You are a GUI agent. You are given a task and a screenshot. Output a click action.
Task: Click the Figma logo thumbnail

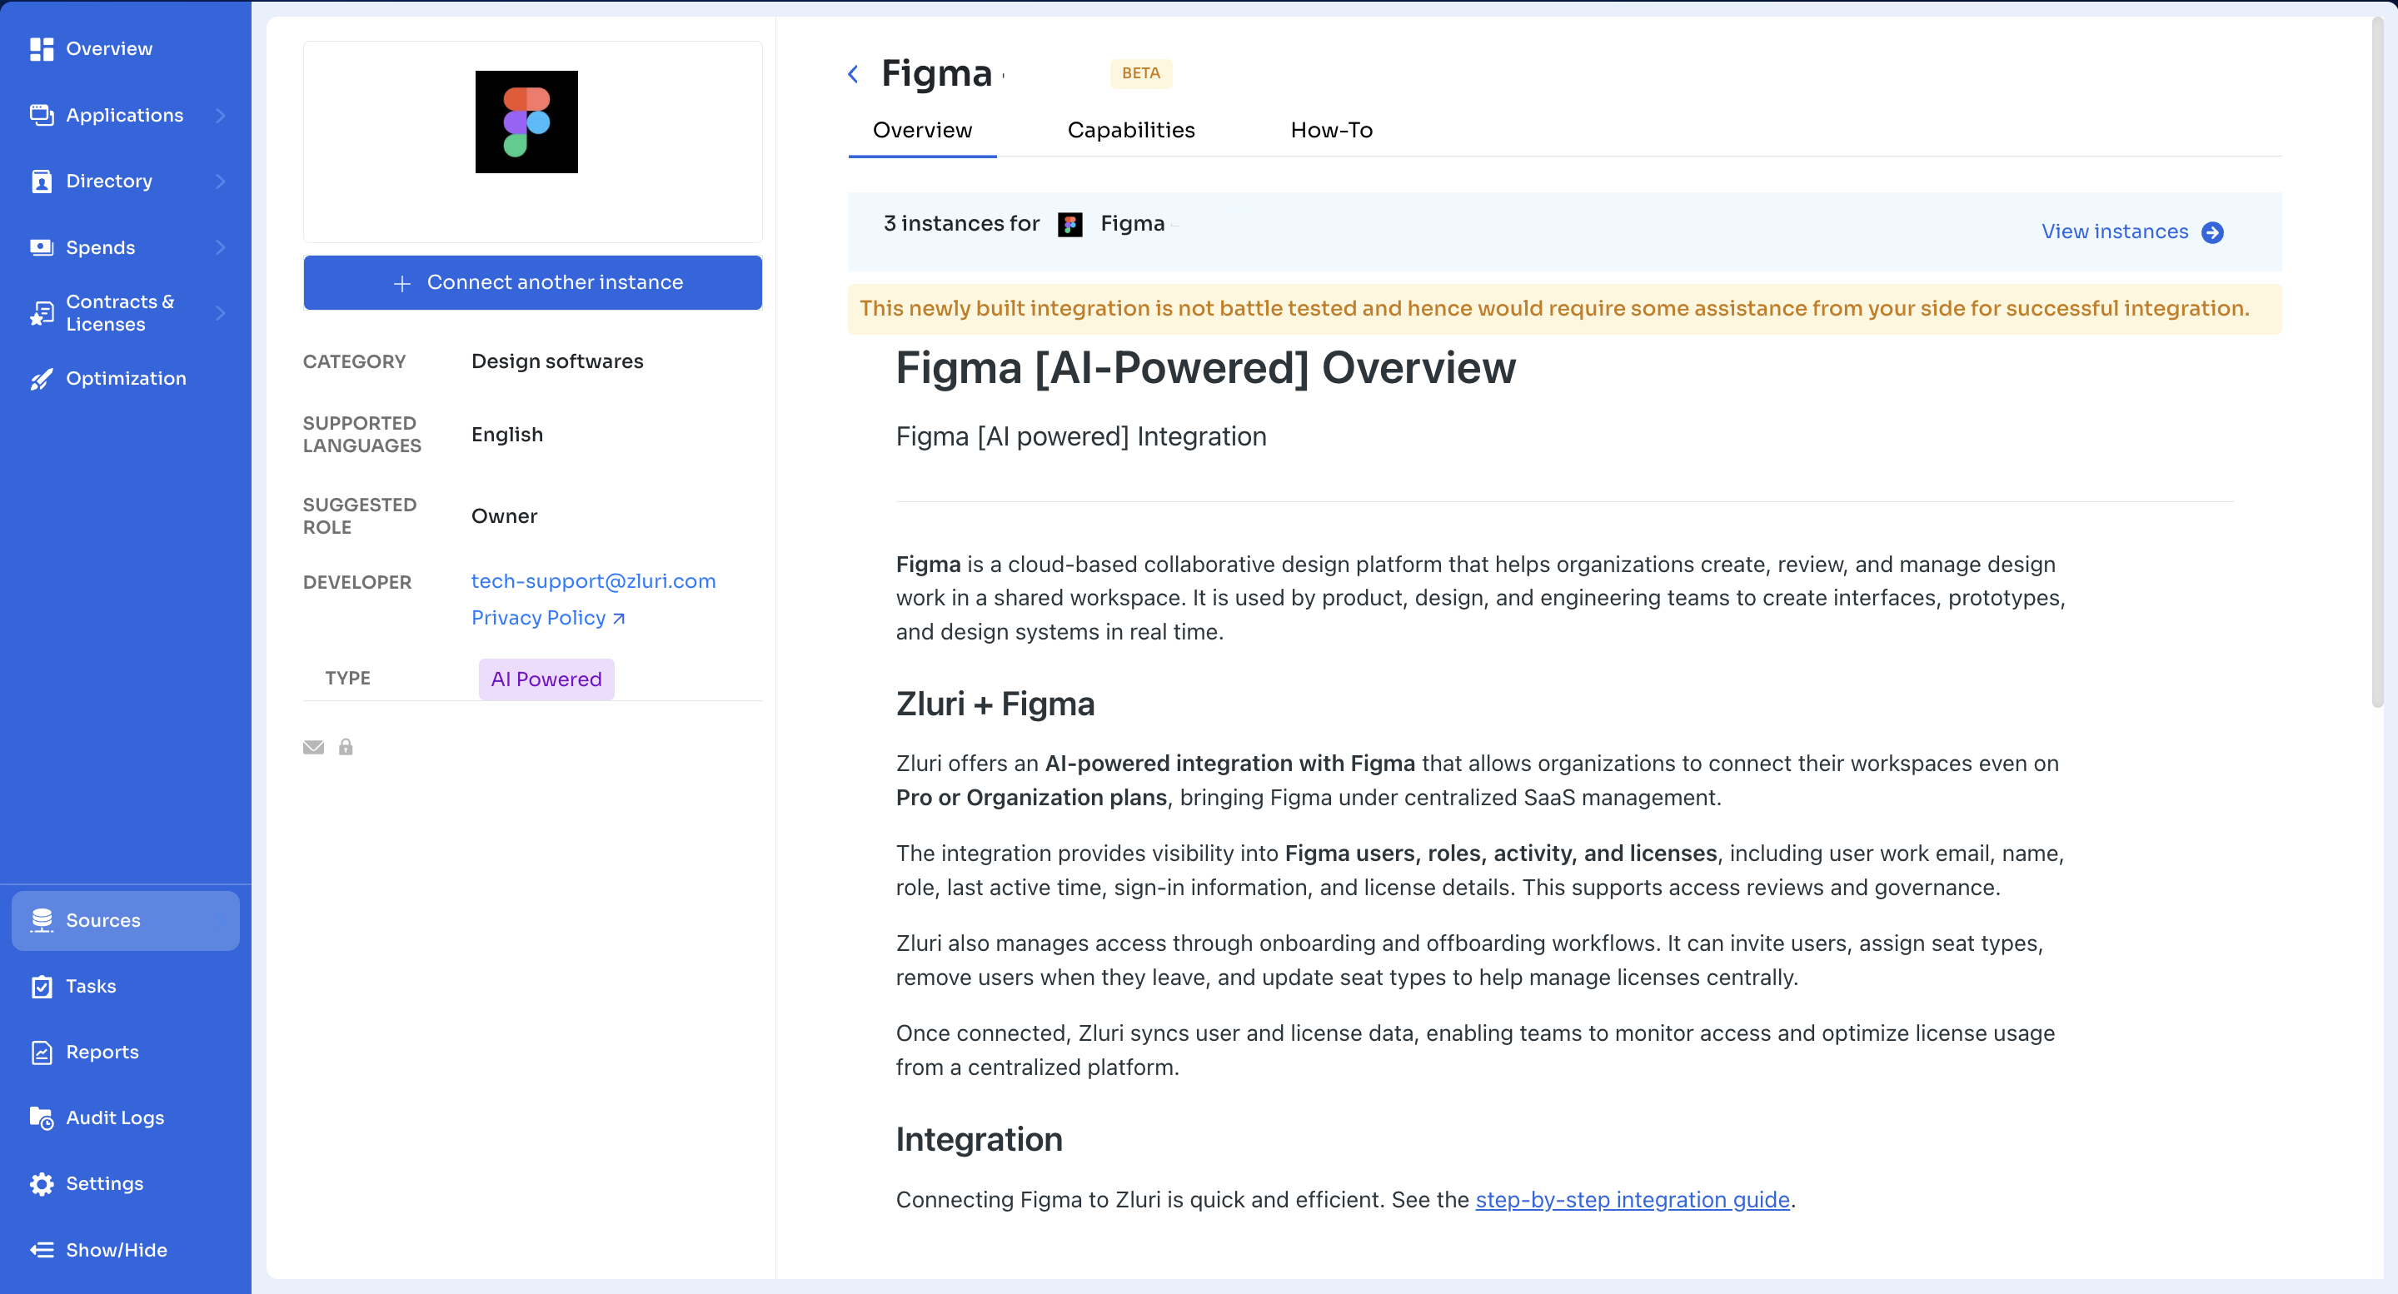click(526, 121)
